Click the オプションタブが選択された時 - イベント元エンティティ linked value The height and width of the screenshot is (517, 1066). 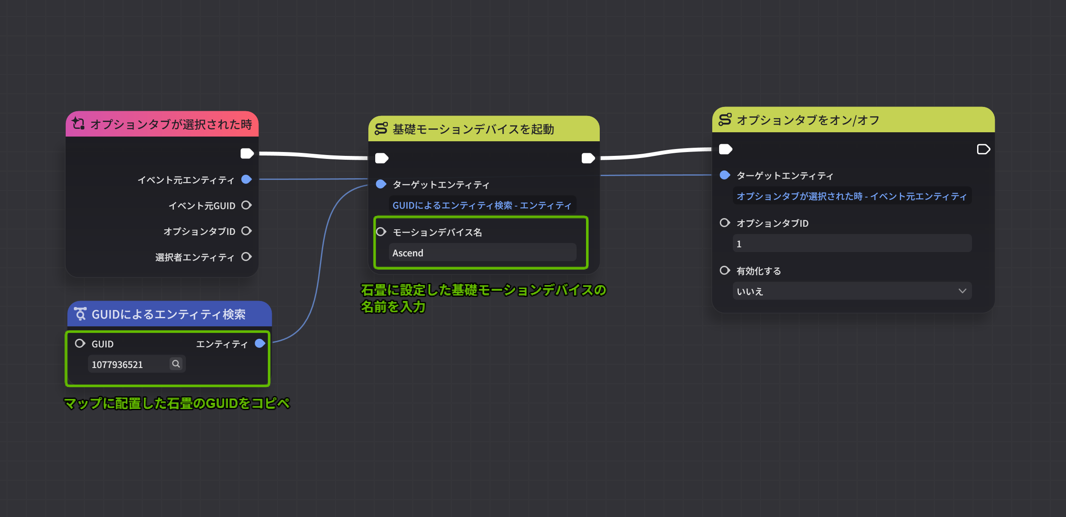852,196
